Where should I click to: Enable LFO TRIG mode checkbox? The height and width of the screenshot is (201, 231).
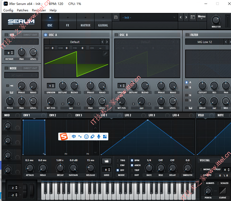click(118, 160)
